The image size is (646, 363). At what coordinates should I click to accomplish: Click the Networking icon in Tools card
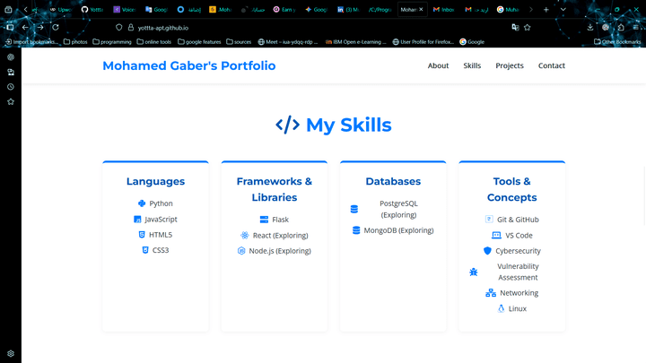(491, 293)
